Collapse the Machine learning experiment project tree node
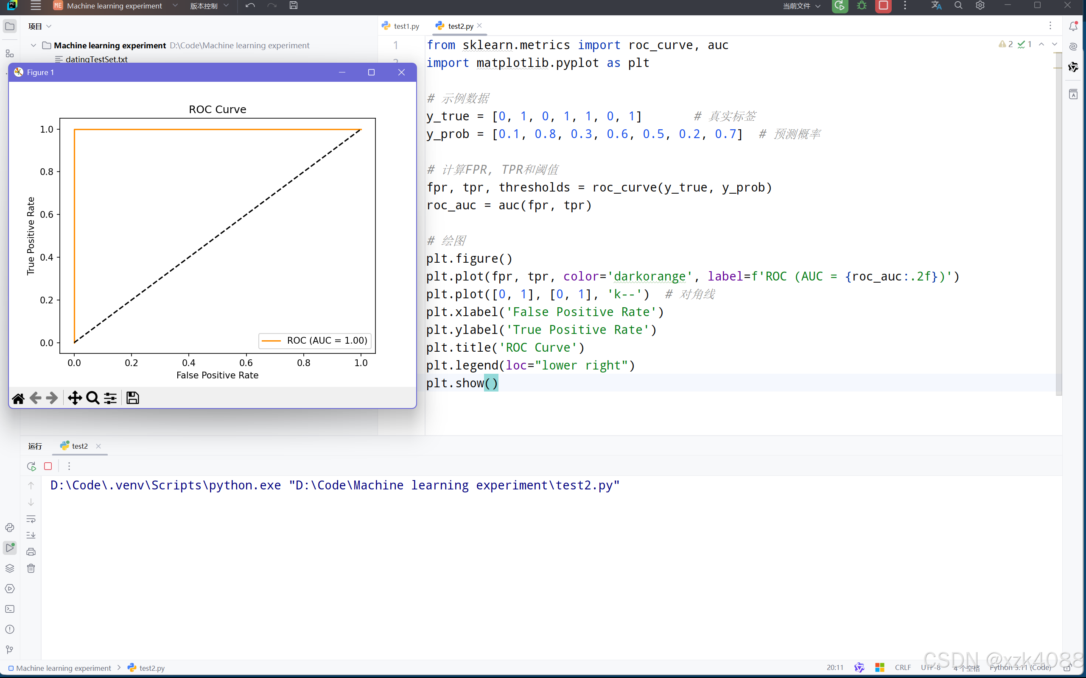This screenshot has width=1086, height=678. click(x=34, y=45)
